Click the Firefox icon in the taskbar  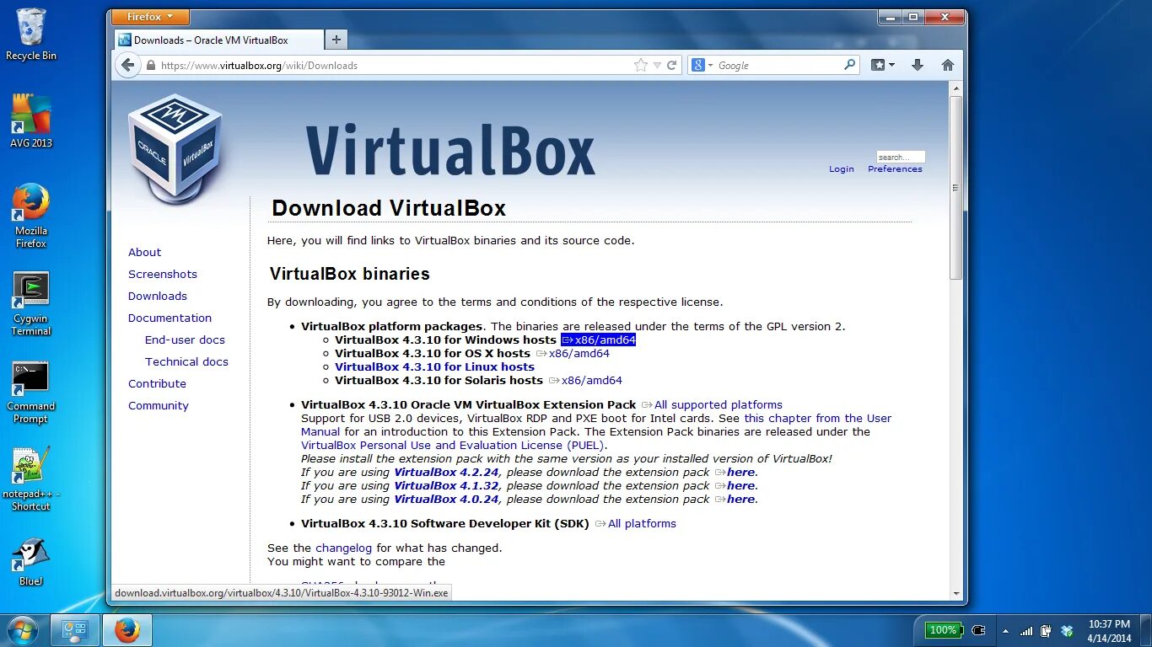tap(127, 630)
